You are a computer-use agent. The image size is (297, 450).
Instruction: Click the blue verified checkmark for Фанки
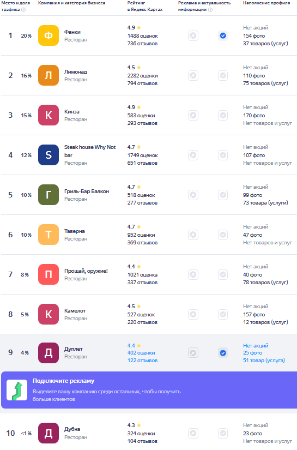tap(223, 35)
